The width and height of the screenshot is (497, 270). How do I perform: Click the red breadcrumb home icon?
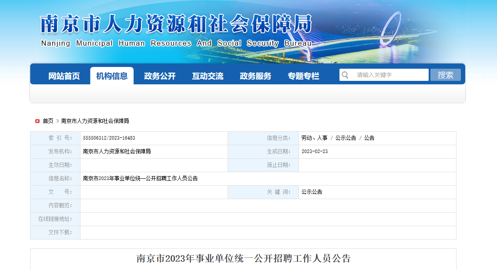(37, 121)
